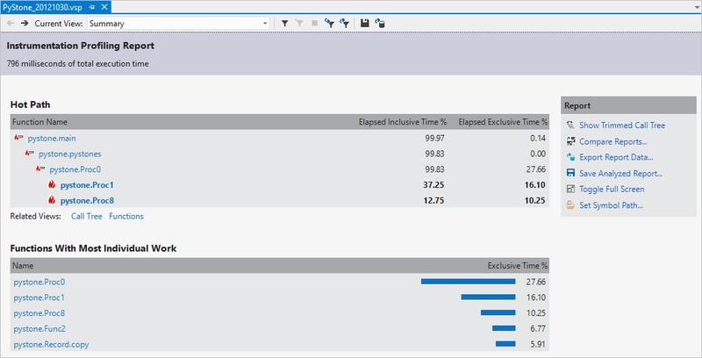Open pystone.Proc0 in Hot Path

point(75,169)
